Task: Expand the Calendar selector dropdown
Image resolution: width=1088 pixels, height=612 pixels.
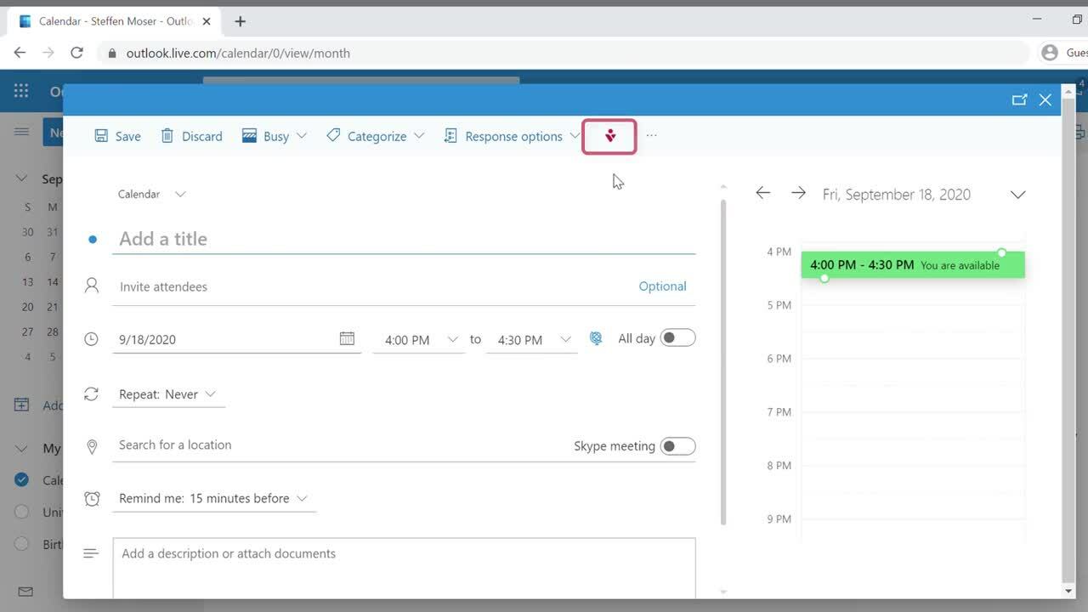Action: pos(151,194)
